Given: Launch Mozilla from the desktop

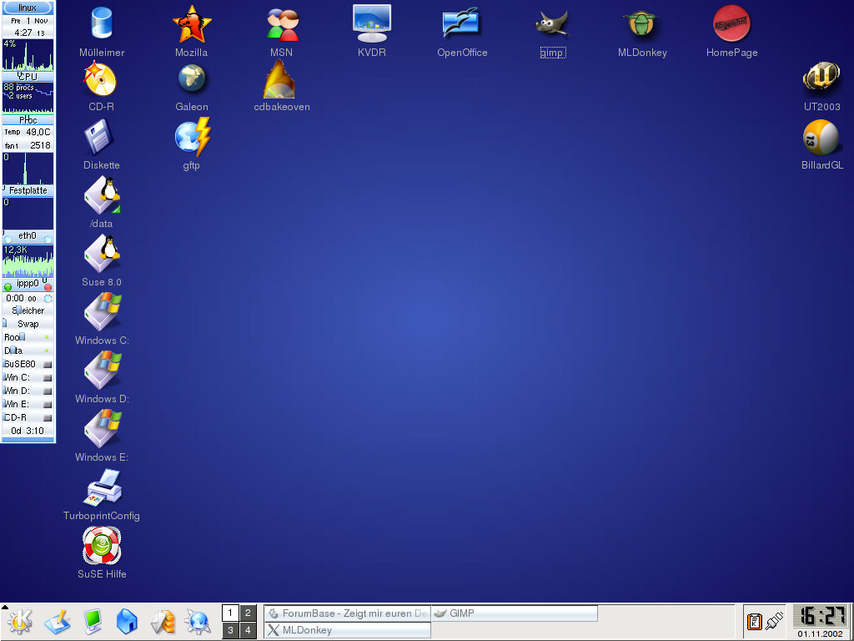Looking at the screenshot, I should tap(192, 23).
